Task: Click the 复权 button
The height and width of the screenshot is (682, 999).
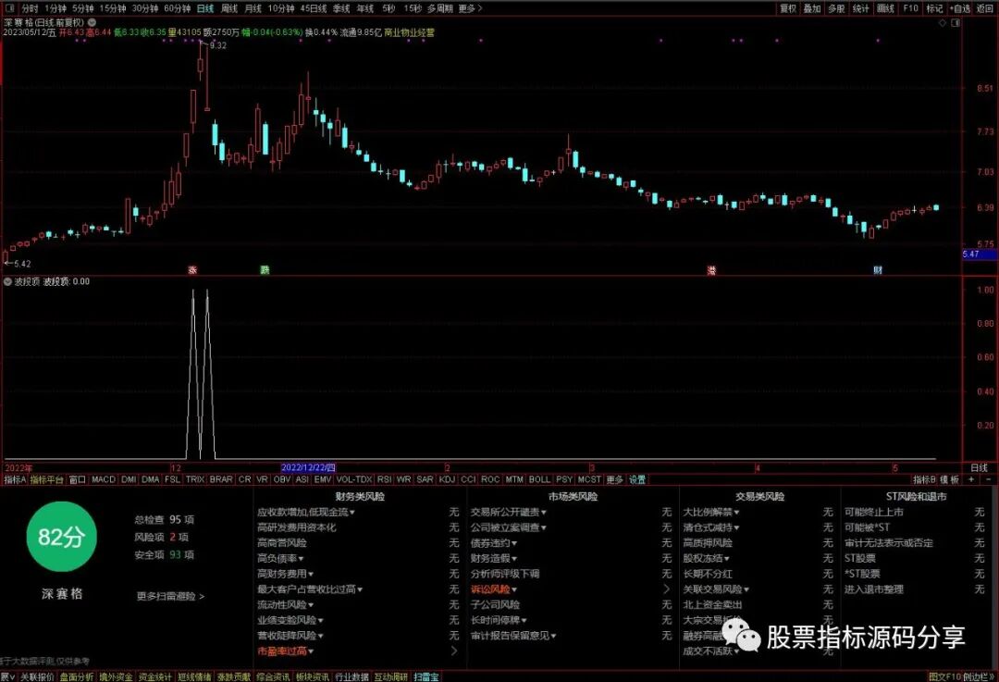Action: click(788, 8)
